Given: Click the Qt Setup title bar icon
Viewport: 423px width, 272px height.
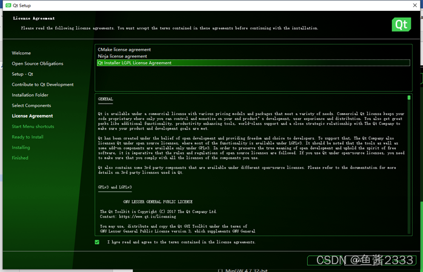Looking at the screenshot, I should [x=8, y=5].
